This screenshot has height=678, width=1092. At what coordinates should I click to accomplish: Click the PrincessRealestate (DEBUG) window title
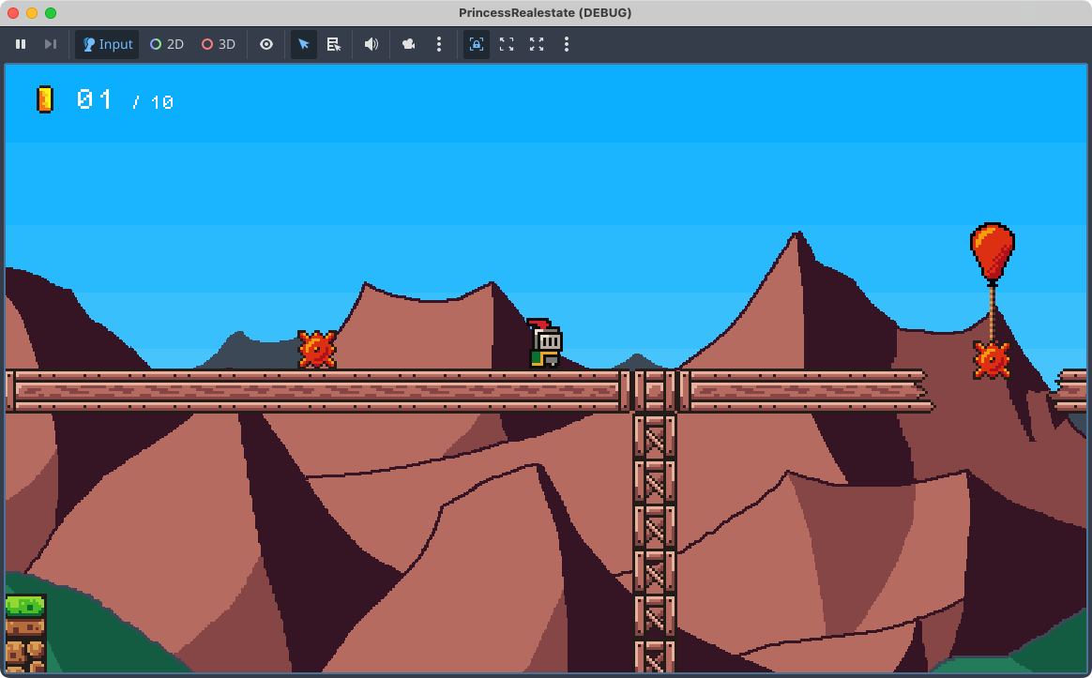pyautogui.click(x=545, y=12)
